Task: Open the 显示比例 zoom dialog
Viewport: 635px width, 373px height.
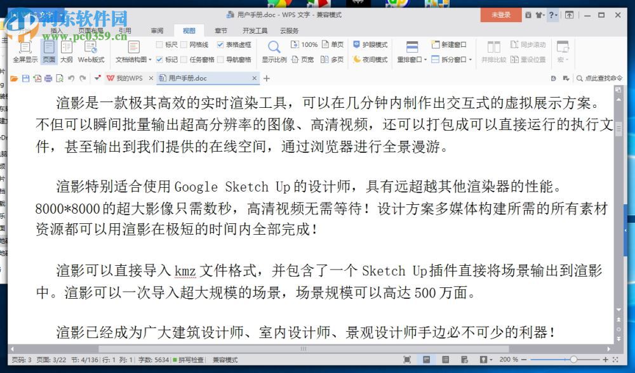Action: coord(273,51)
